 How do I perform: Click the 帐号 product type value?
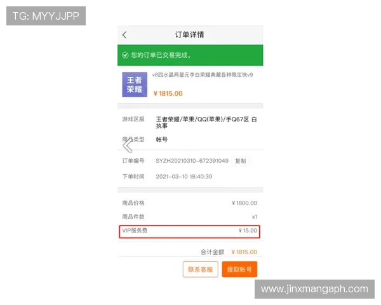(x=161, y=140)
